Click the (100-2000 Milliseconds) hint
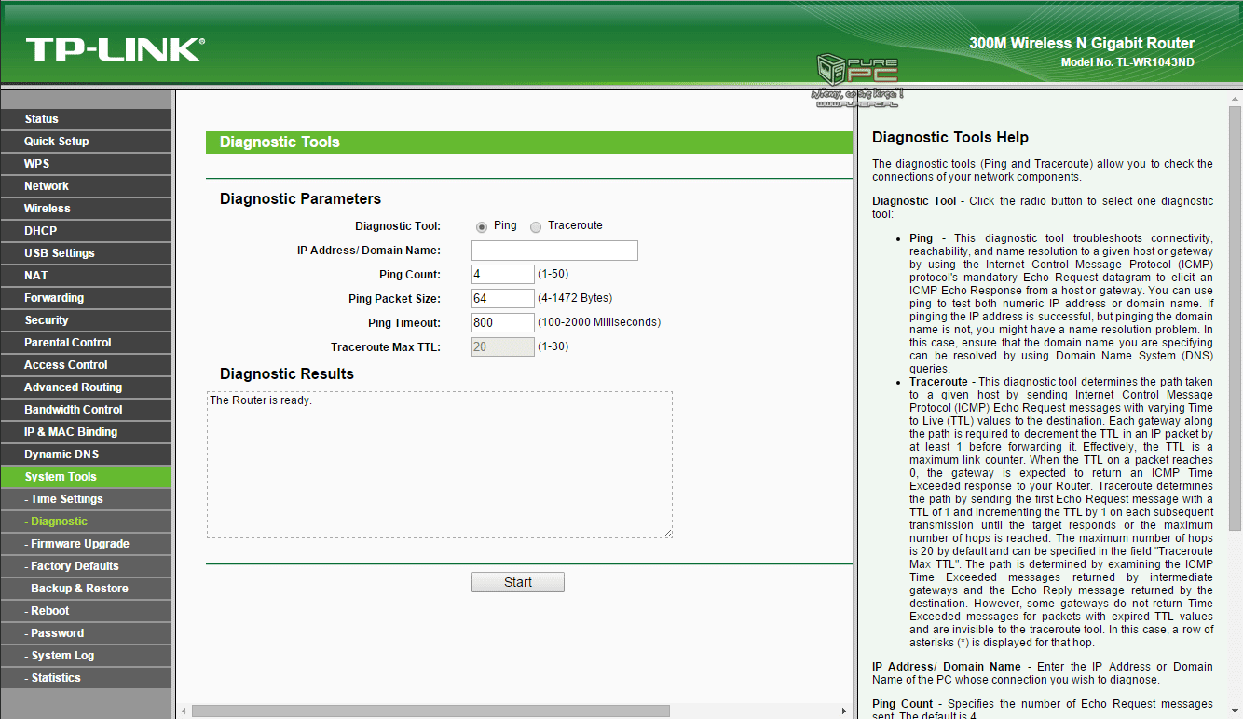 tap(599, 322)
